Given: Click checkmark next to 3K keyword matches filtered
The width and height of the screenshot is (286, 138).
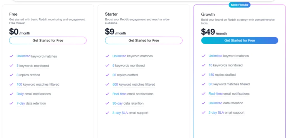Looking at the screenshot, I should [x=203, y=84].
